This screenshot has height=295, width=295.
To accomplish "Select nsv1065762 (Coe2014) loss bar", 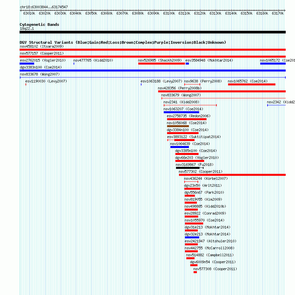I will click(x=252, y=84).
